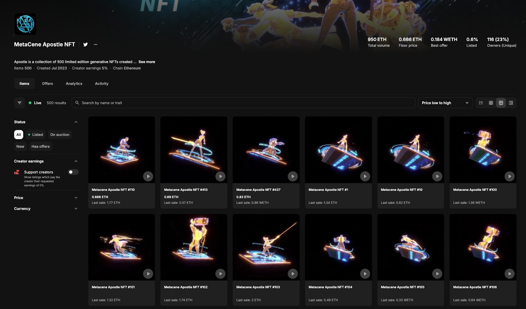Select the All status filter
526x309 pixels.
19,135
